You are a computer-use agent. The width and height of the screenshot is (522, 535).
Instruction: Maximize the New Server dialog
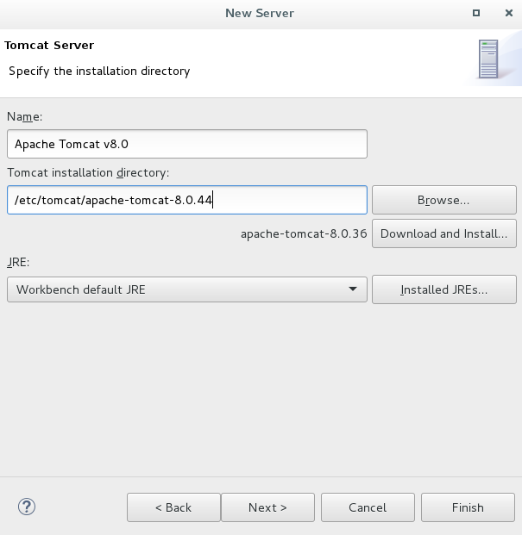[476, 13]
